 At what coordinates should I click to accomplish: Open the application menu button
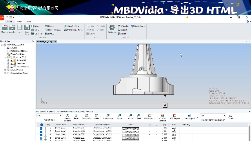(x=2, y=18)
